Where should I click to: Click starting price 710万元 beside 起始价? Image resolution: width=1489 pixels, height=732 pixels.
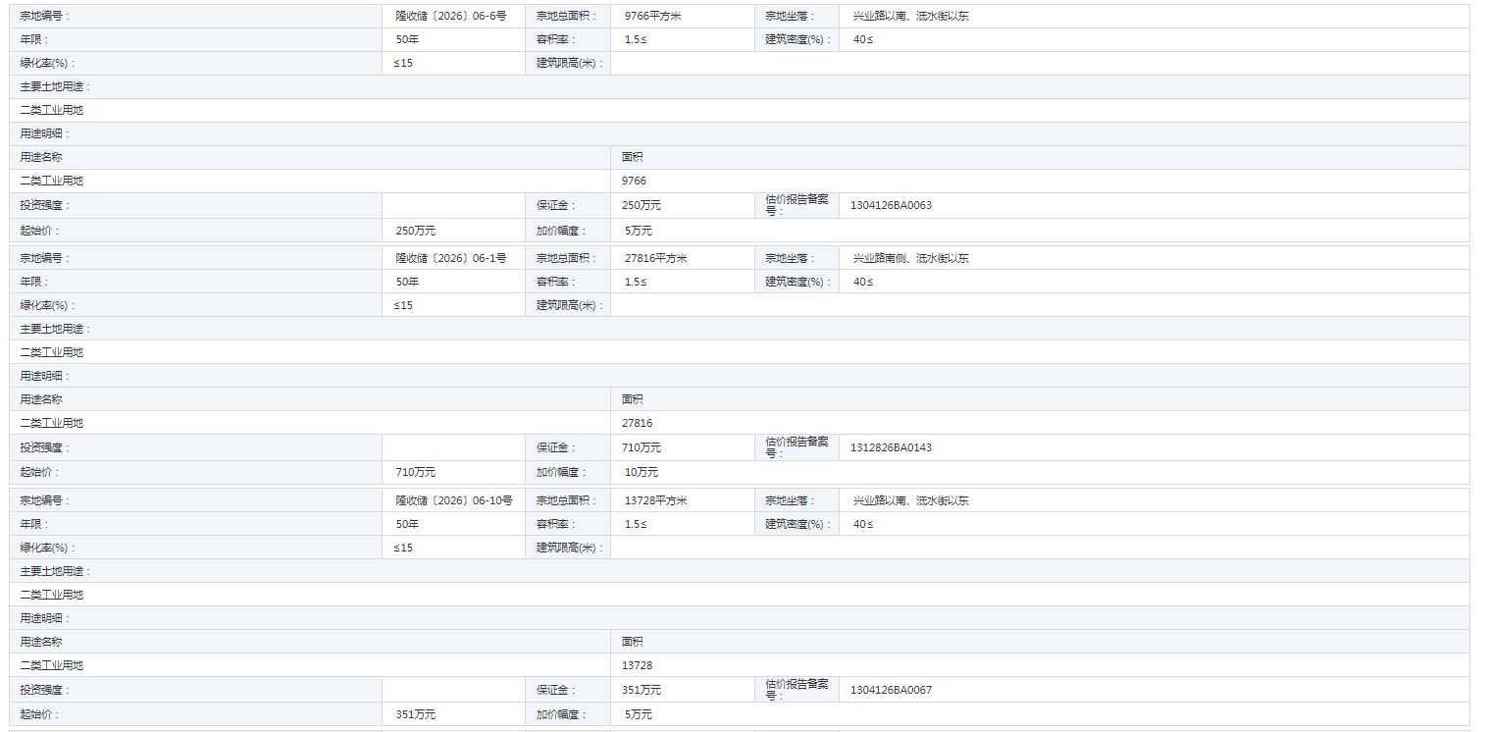[x=415, y=473]
